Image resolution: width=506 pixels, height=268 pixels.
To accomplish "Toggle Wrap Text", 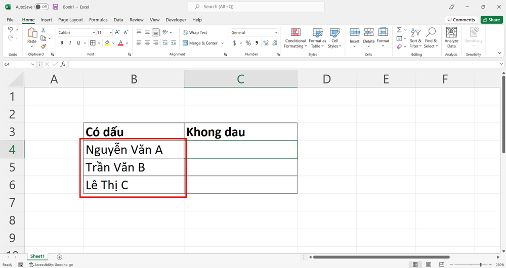I will (195, 32).
